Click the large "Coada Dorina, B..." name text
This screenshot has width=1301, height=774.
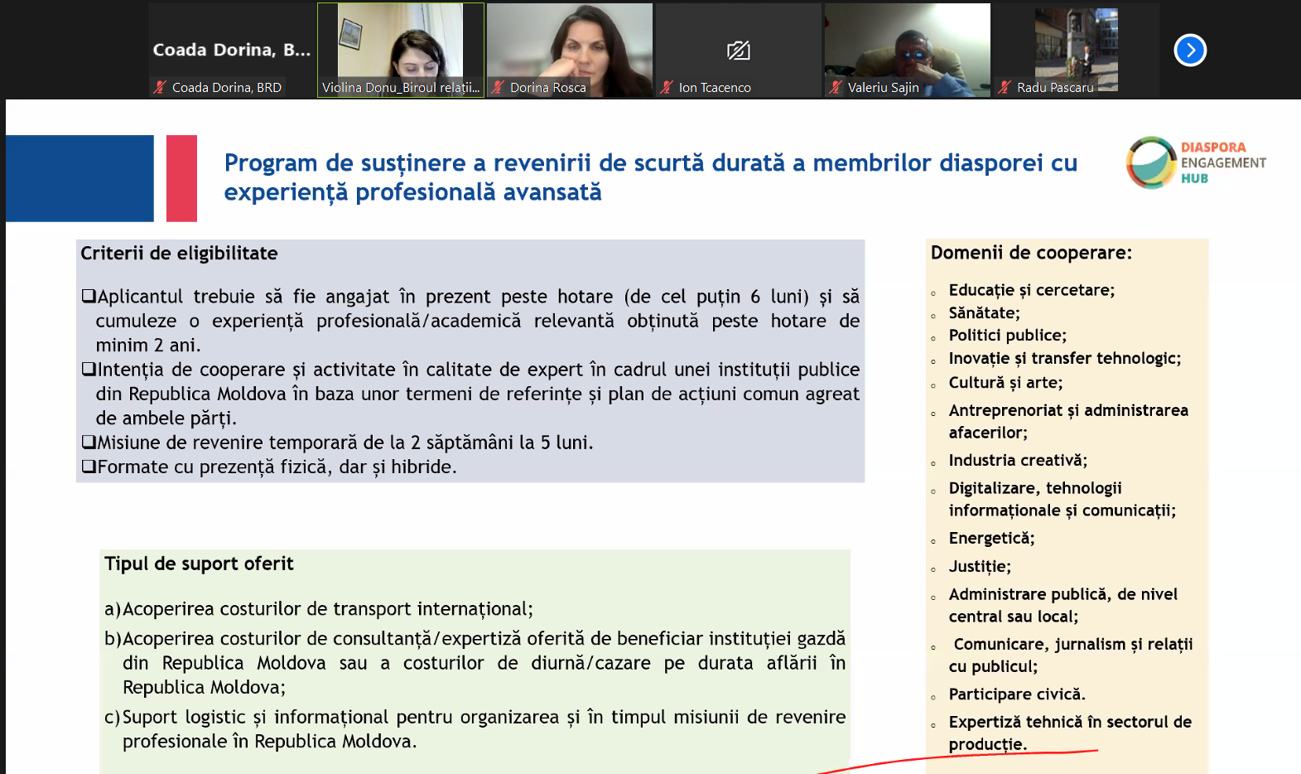tap(232, 50)
